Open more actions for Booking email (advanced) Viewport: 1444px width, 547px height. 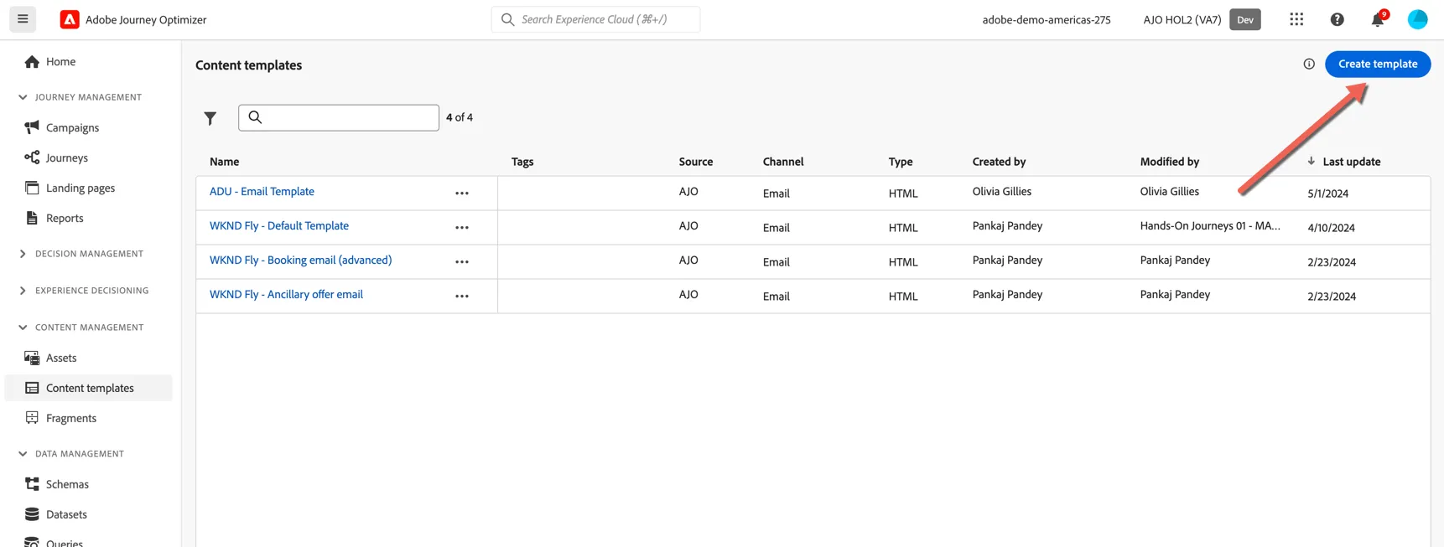[x=462, y=261]
